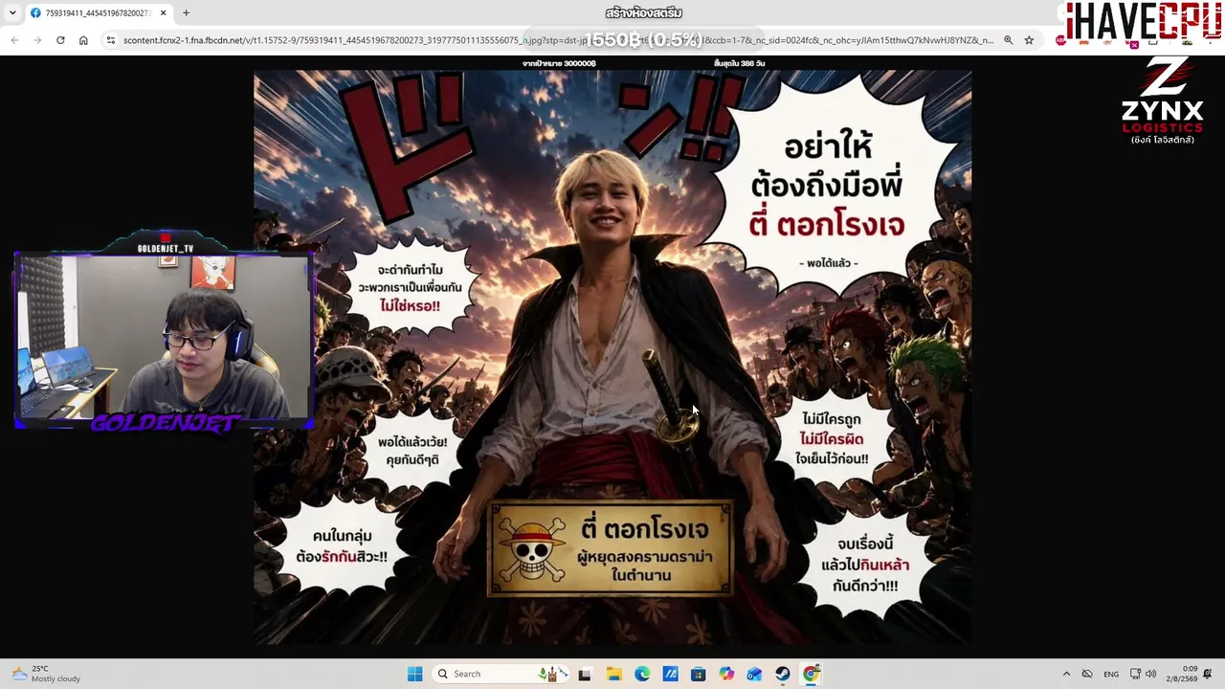Screen dimensions: 1225x689
Task: Open the tab search dropdown arrow
Action: tap(12, 13)
